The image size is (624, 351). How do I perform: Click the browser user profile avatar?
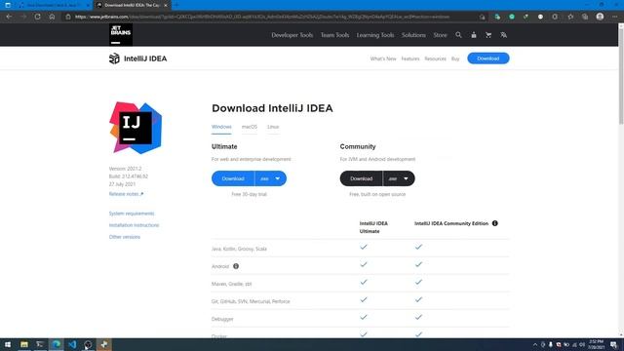pyautogui.click(x=600, y=17)
